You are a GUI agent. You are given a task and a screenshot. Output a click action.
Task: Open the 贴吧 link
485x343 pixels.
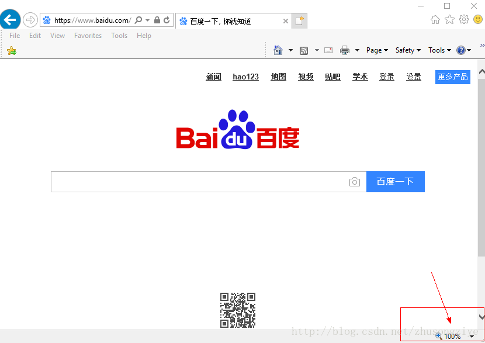[x=332, y=77]
